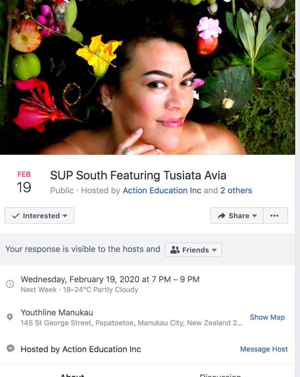Click the Show Map link
Viewport: 300px width, 377px height.
point(267,317)
